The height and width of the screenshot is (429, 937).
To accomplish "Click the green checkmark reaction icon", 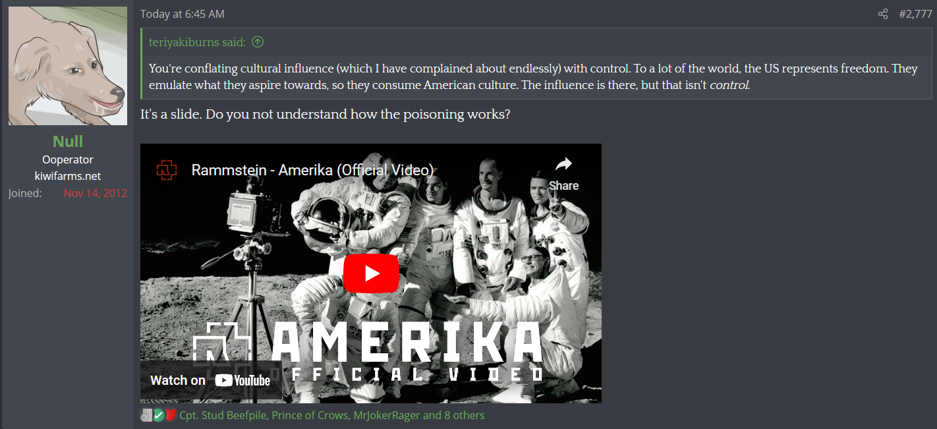I will 159,415.
